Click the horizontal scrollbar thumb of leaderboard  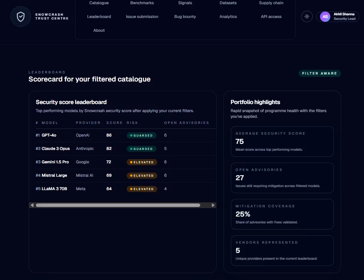(x=118, y=205)
